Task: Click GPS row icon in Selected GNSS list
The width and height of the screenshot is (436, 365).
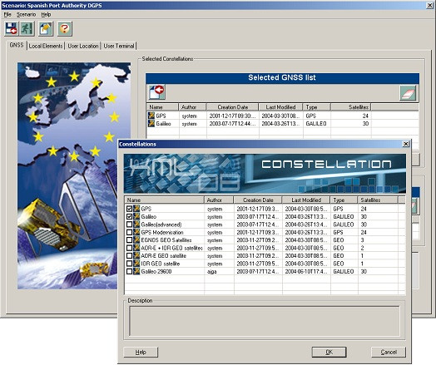Action: click(x=151, y=116)
